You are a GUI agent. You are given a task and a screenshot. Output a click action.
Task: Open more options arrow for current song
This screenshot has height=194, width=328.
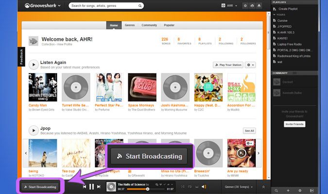(x=172, y=185)
